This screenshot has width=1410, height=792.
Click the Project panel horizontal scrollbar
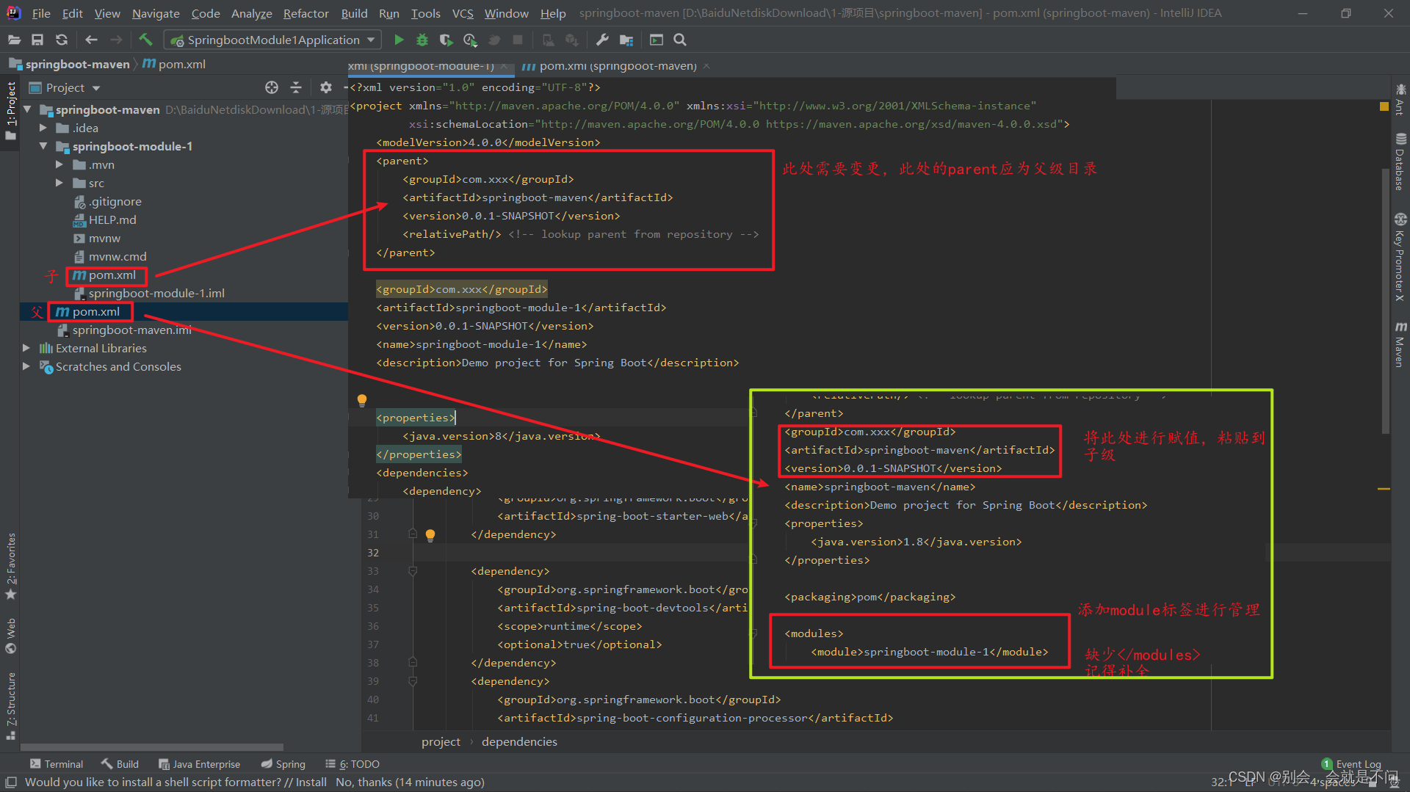click(152, 746)
